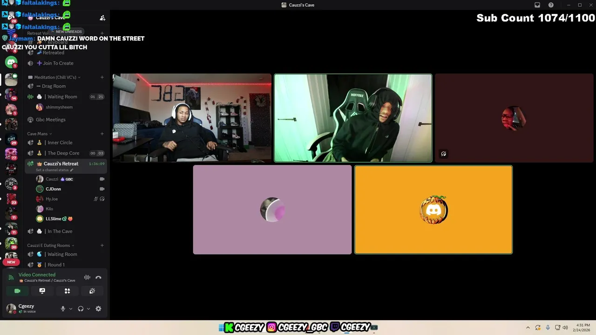
Task: Open microphone input options arrow
Action: 71,308
